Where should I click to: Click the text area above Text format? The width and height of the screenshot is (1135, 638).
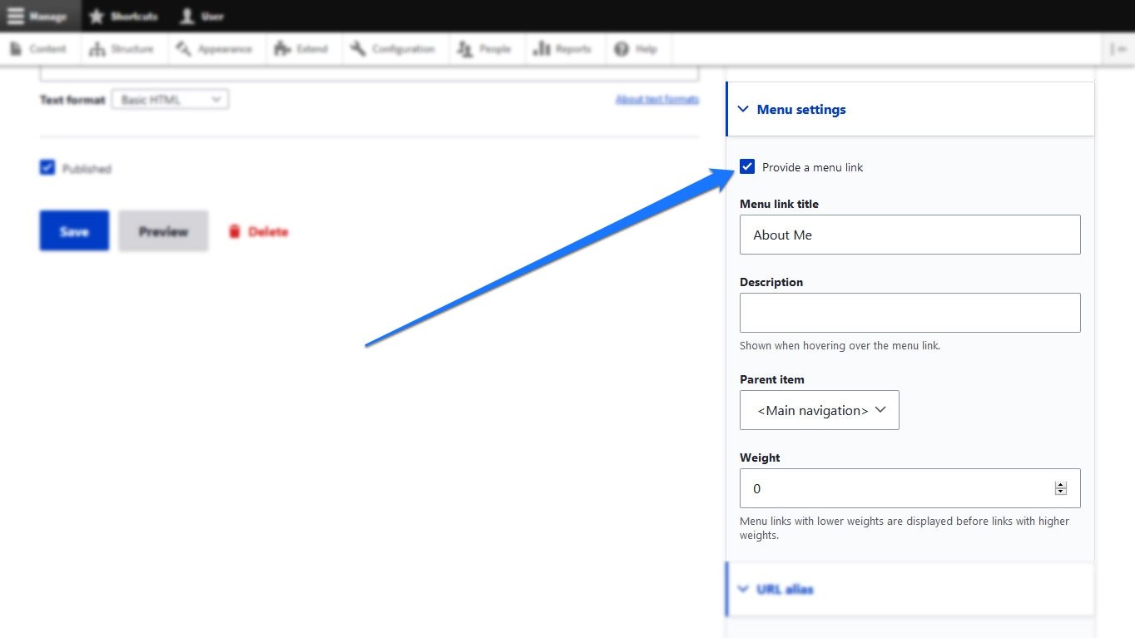[369, 73]
